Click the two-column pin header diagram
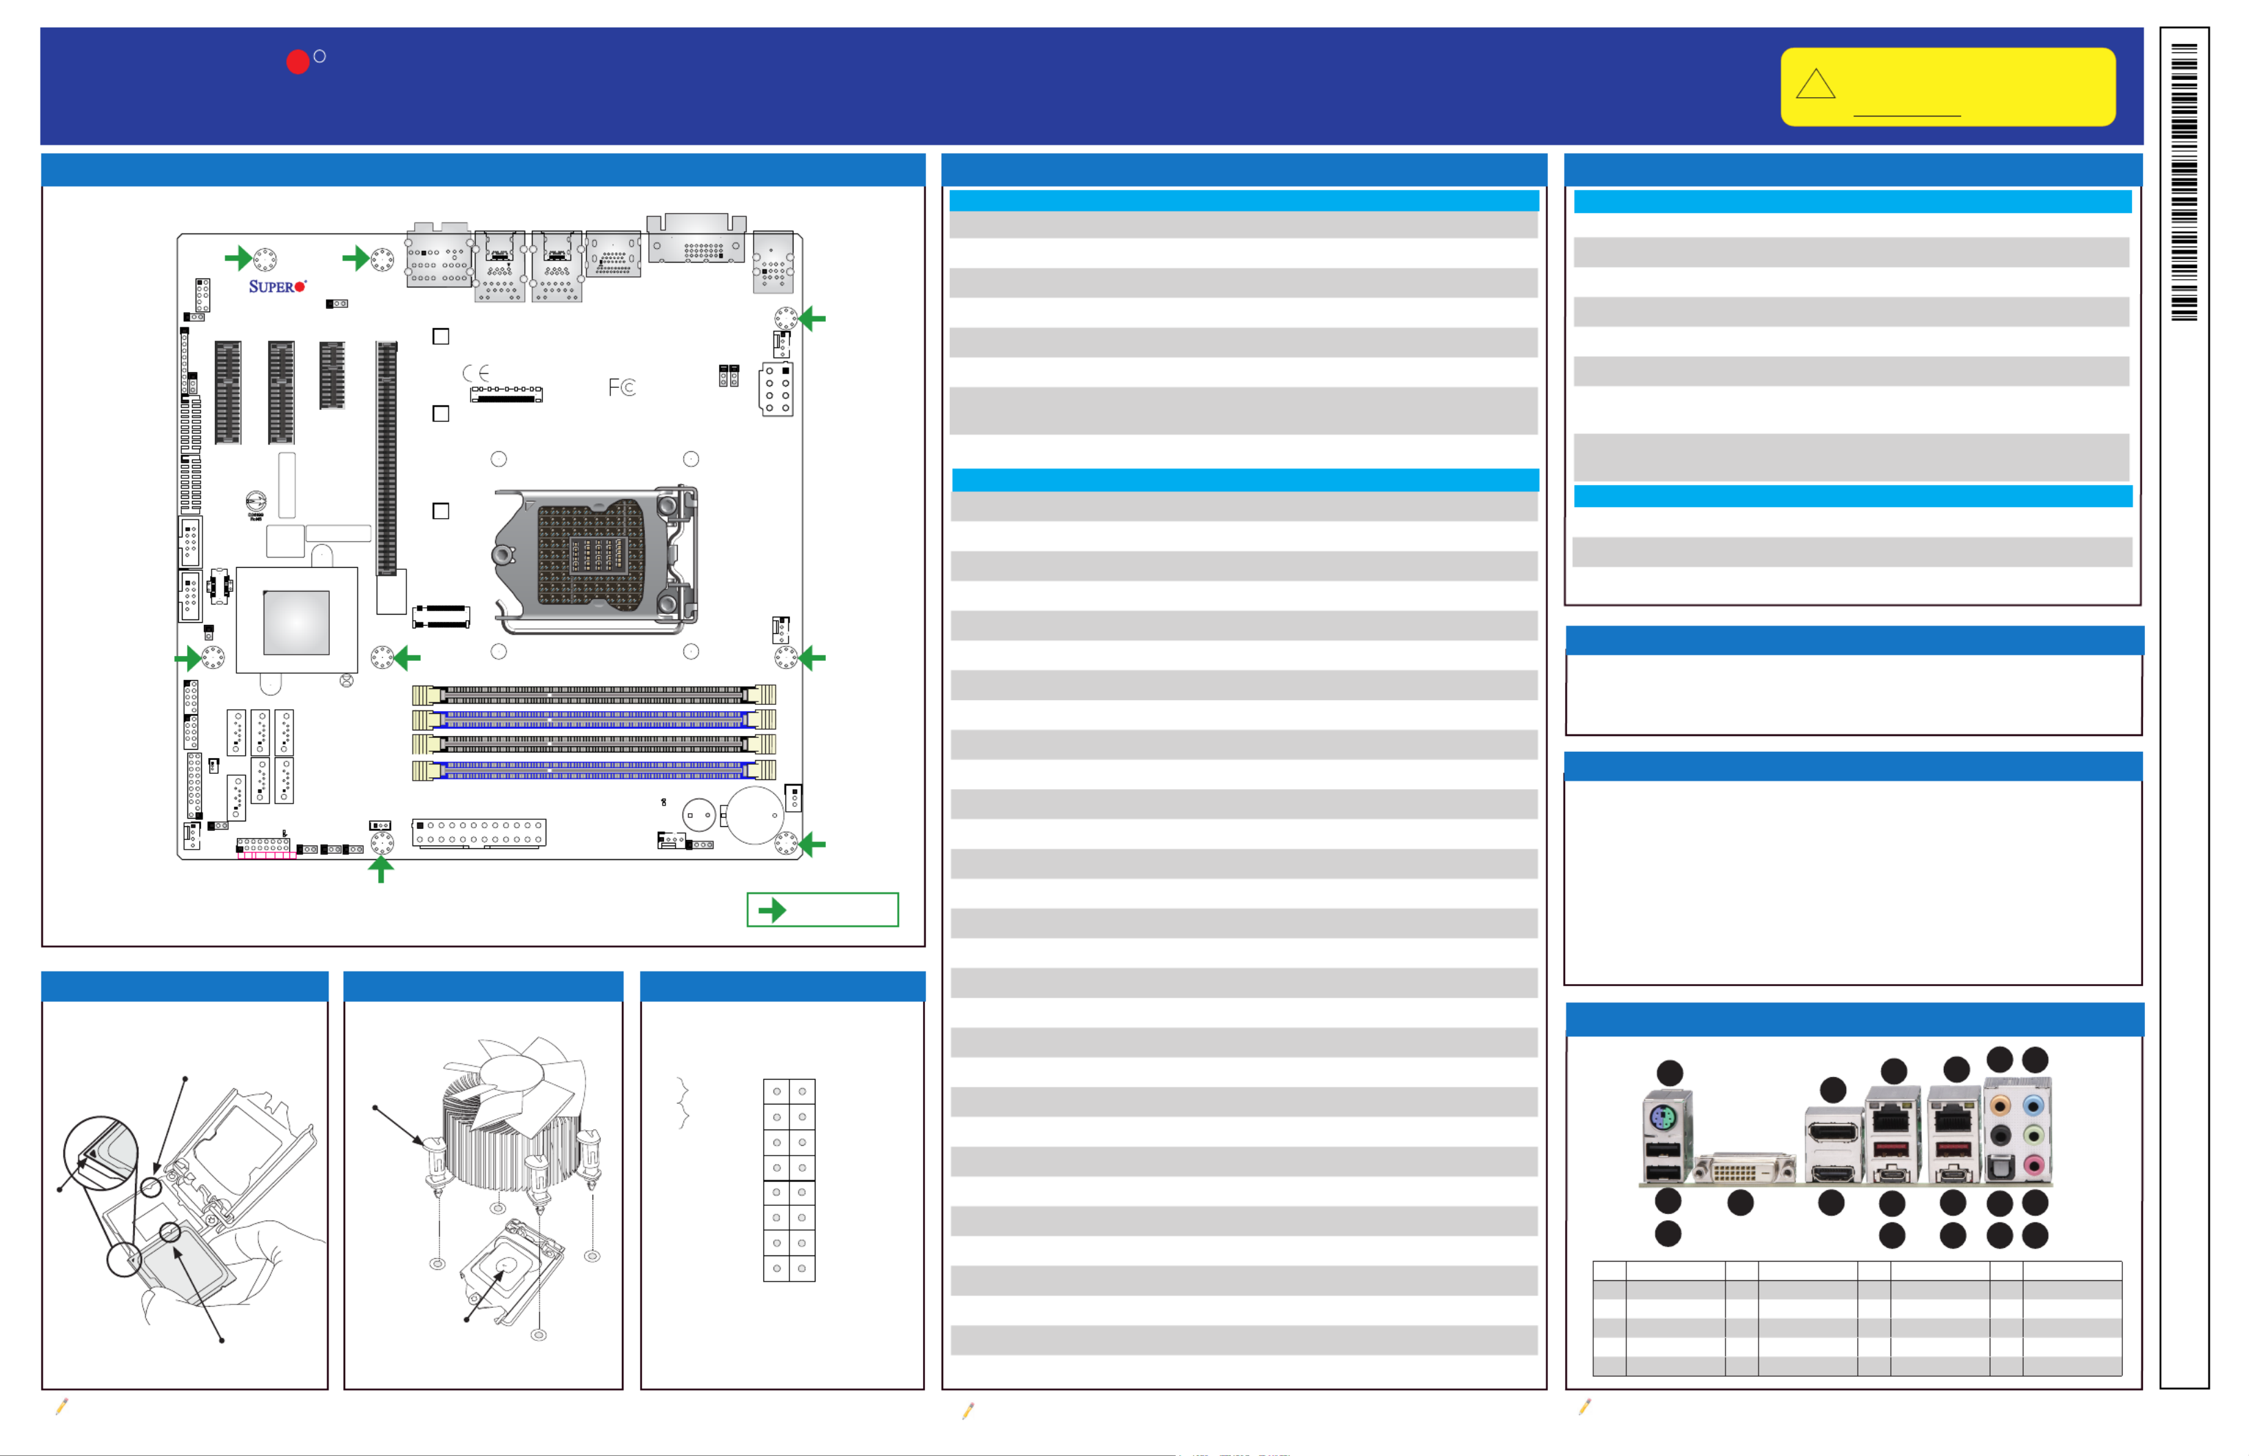 [x=789, y=1180]
